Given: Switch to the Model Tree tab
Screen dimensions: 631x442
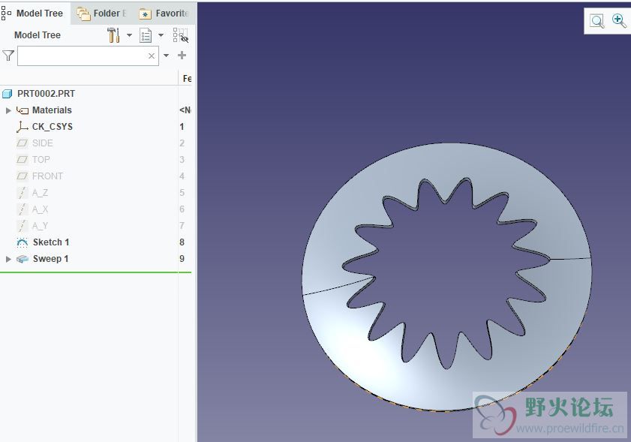Looking at the screenshot, I should (35, 14).
